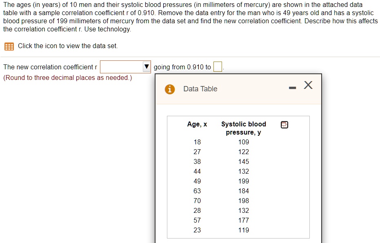
Task: Click age value 27
Action: tap(197, 152)
